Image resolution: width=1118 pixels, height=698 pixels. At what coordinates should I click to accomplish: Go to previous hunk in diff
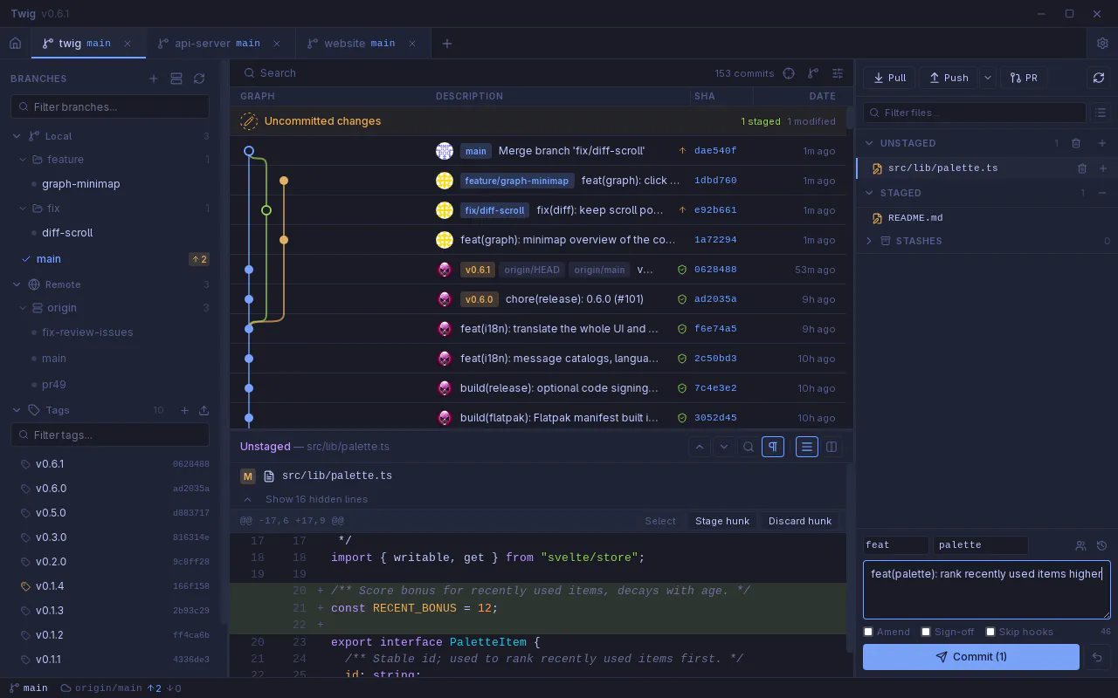click(x=700, y=447)
